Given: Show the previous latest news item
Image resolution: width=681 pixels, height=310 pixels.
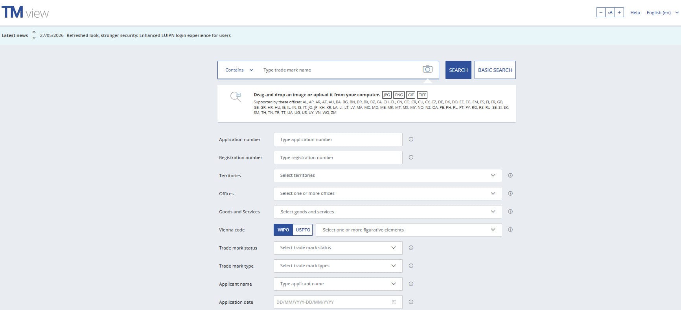Looking at the screenshot, I should pos(34,33).
